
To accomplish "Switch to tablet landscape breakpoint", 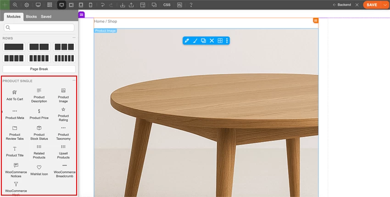I will tap(72, 5).
